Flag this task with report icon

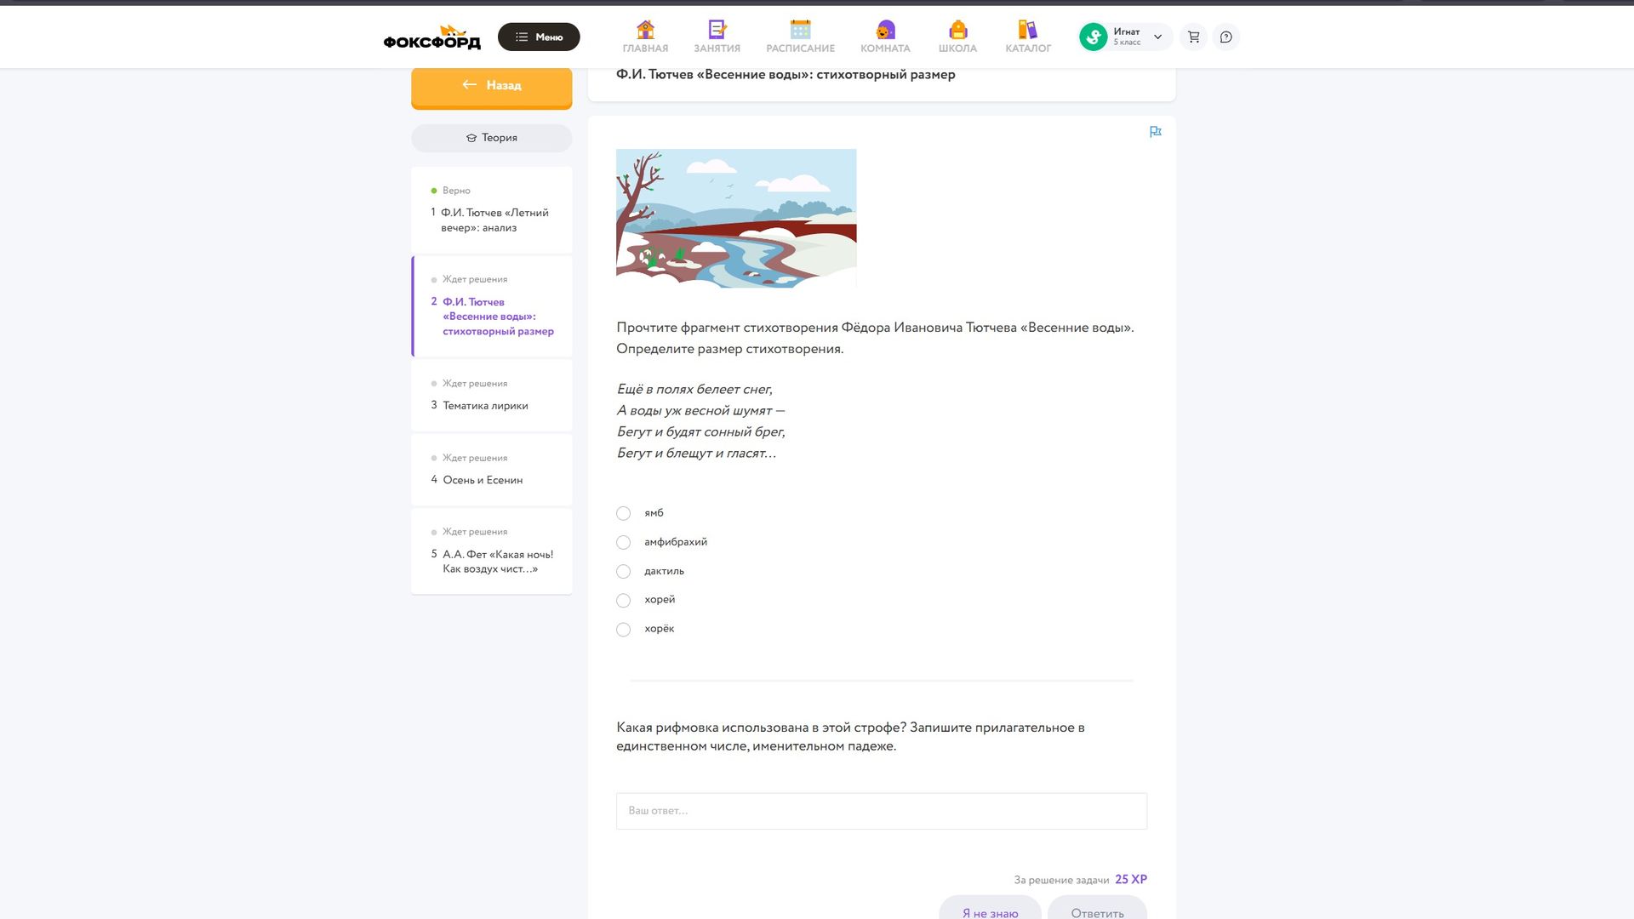click(x=1155, y=132)
